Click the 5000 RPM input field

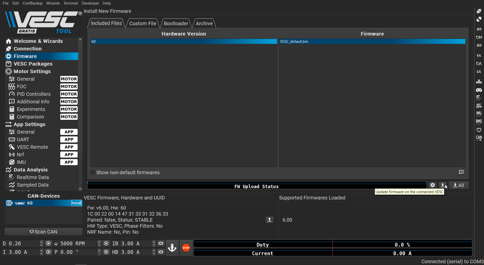(x=75, y=244)
